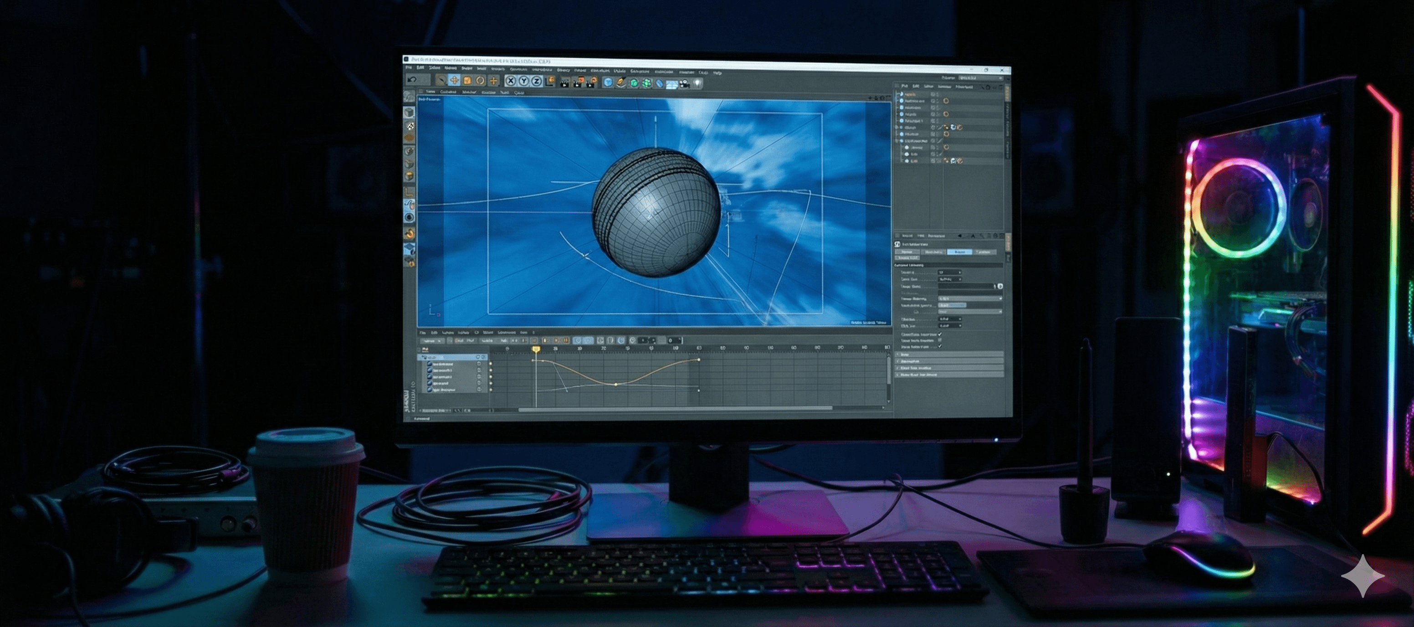
Task: Click the Camera object icon in toolbar
Action: tap(685, 84)
